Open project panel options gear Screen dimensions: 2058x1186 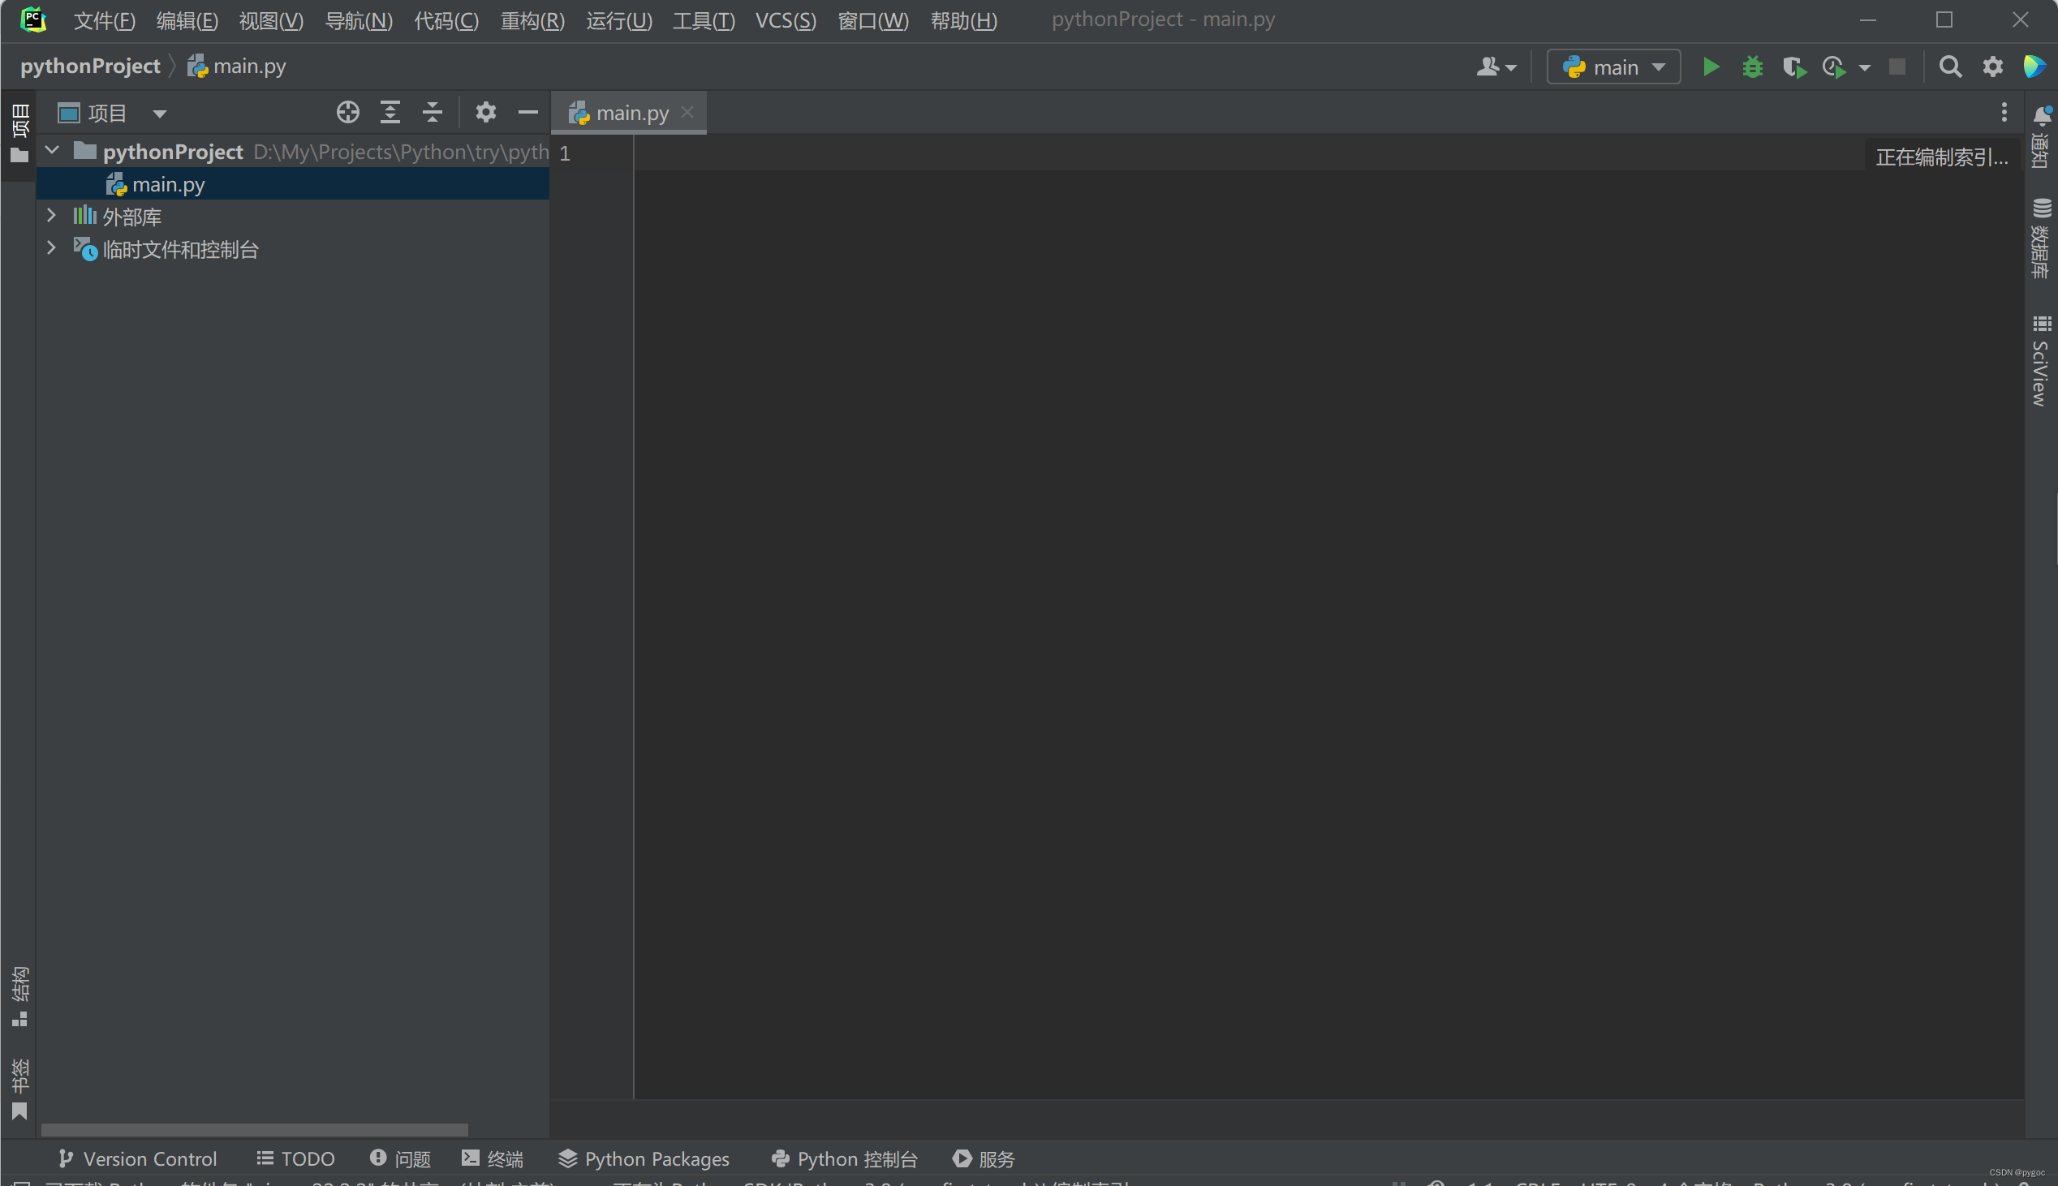[x=485, y=112]
